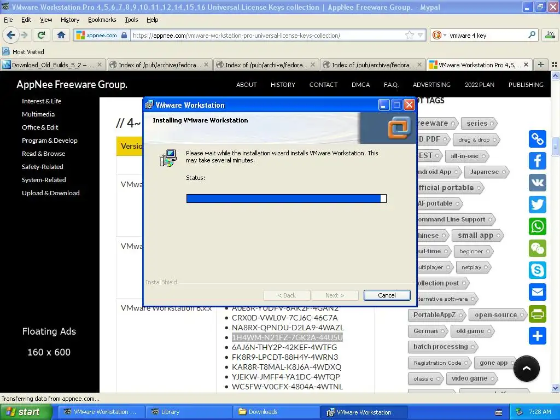Open the File menu
Screen dimensions: 560x420
pos(8,20)
